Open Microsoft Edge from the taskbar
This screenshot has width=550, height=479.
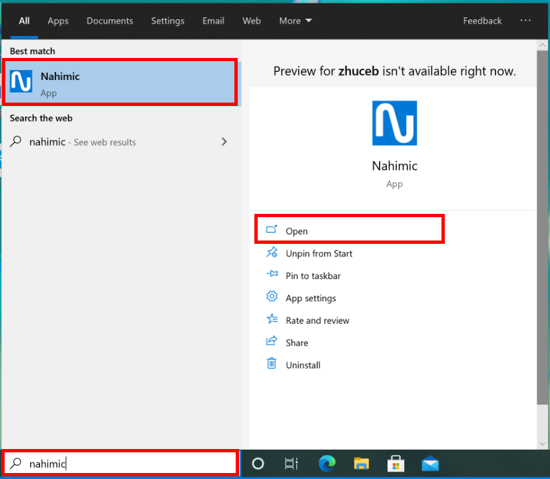[327, 464]
